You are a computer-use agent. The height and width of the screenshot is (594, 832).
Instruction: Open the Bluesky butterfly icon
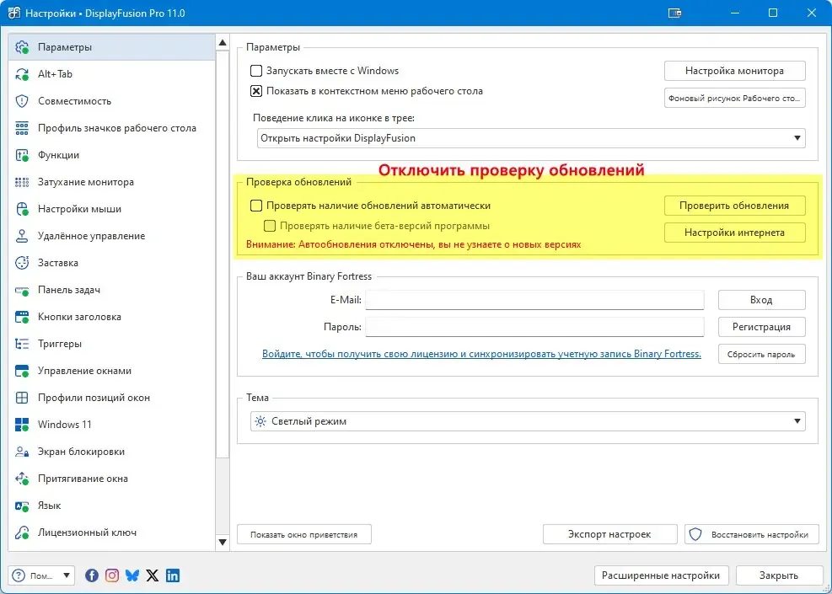click(x=132, y=575)
